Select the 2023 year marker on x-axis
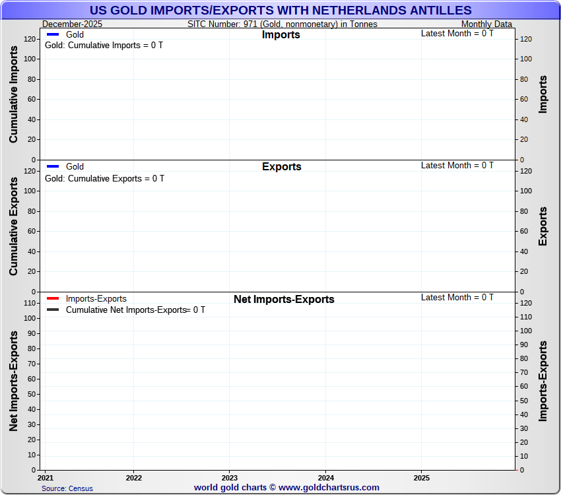 [x=230, y=477]
